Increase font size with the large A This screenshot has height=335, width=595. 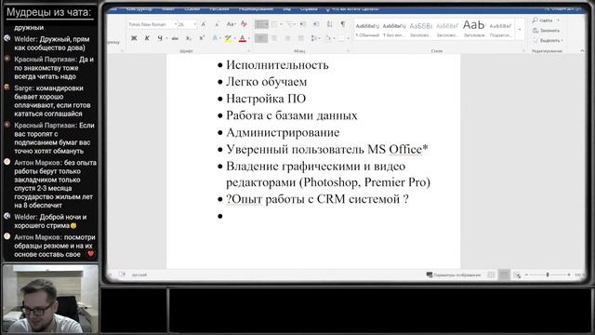(204, 24)
